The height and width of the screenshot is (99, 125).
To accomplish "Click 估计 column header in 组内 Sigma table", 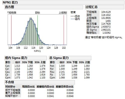I will 18,62.
